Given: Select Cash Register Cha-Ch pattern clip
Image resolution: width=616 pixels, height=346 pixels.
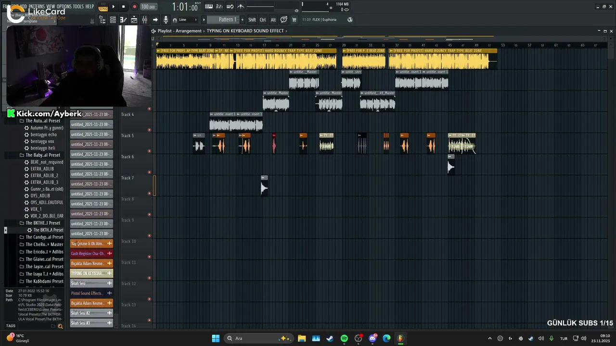Looking at the screenshot, I should [x=91, y=253].
